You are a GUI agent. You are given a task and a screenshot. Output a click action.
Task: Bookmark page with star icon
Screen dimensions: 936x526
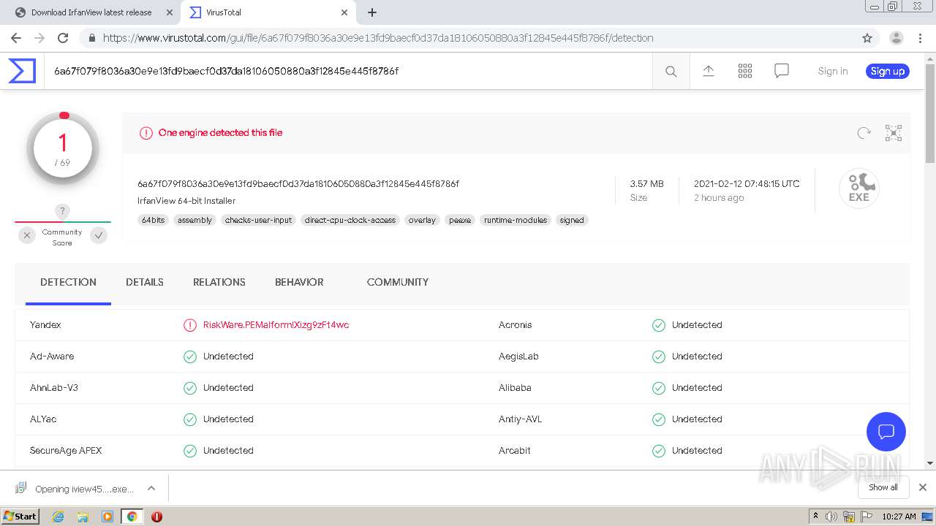(x=867, y=38)
